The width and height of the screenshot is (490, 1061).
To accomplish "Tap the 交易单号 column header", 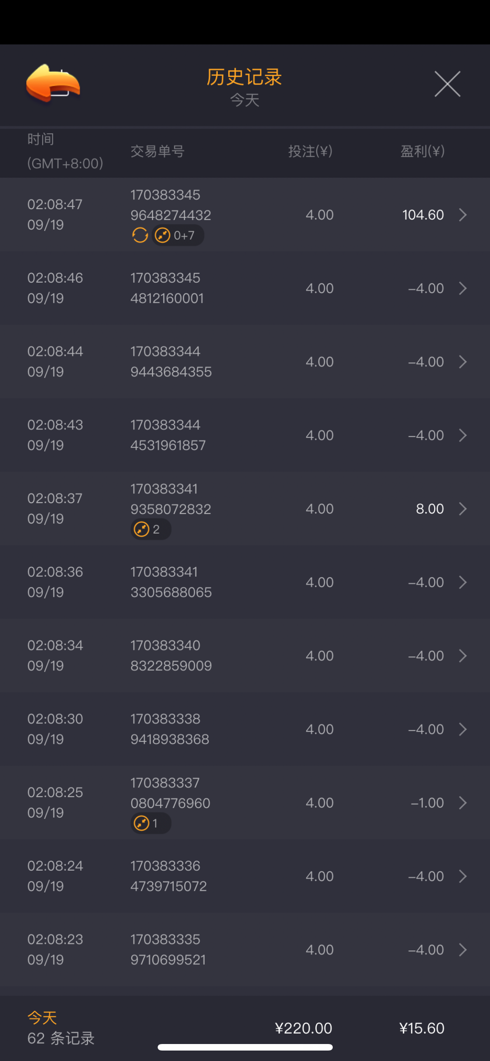I will [x=158, y=151].
